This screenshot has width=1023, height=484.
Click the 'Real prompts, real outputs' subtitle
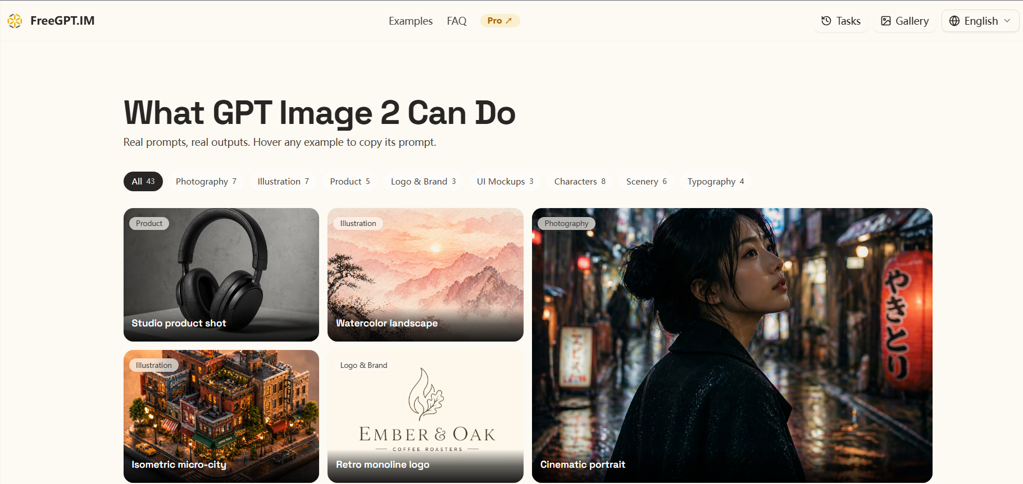click(x=280, y=142)
